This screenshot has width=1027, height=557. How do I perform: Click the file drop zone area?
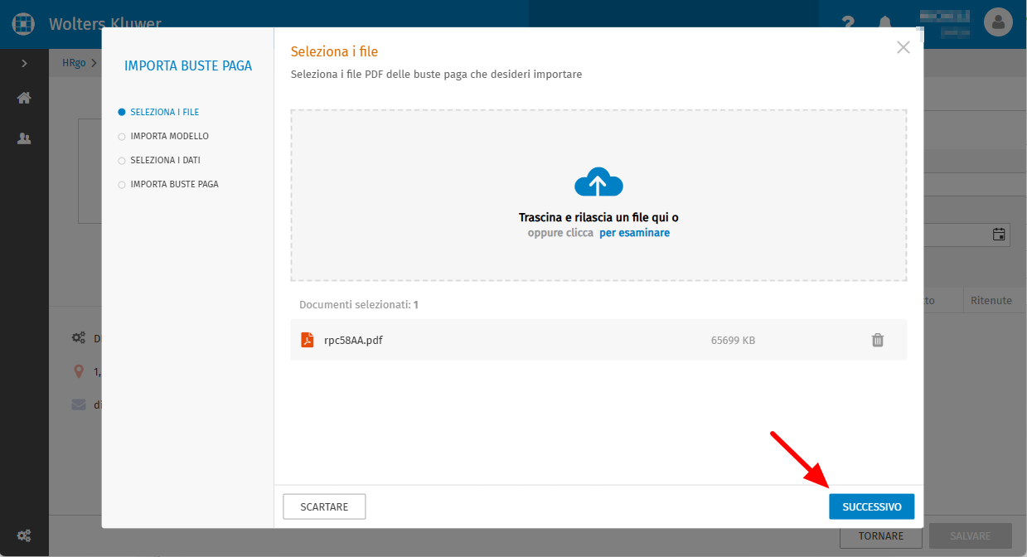click(598, 196)
